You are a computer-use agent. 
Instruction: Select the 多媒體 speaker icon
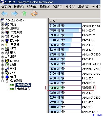point(7,45)
